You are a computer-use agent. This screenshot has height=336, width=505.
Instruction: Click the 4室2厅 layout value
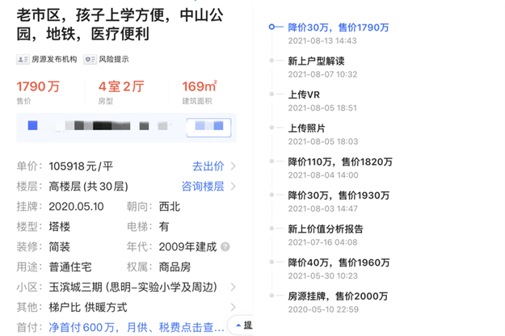pos(121,86)
